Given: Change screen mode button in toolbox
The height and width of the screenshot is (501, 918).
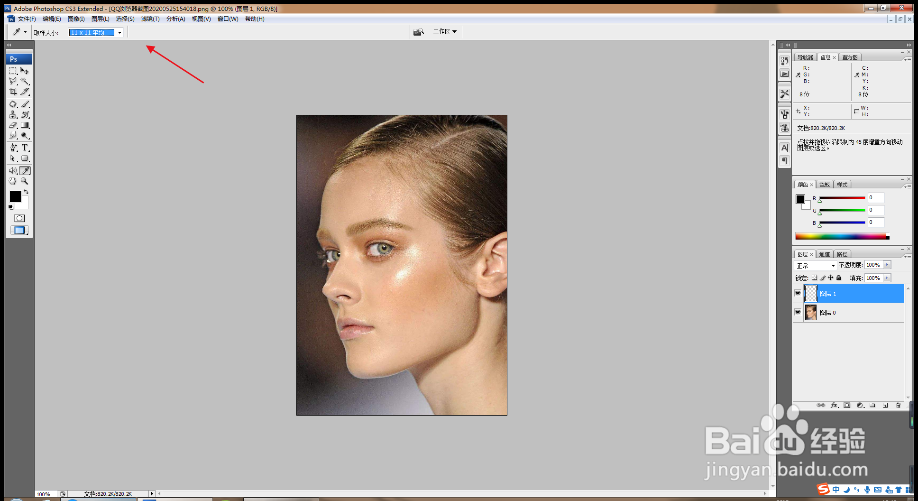Looking at the screenshot, I should pyautogui.click(x=19, y=230).
